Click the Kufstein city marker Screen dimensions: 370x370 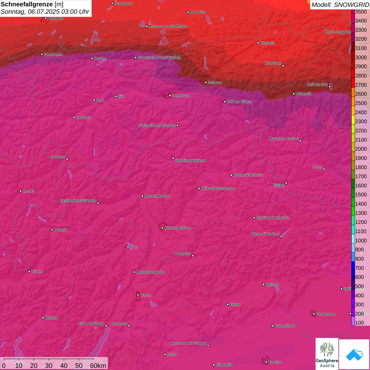pyautogui.click(x=258, y=43)
